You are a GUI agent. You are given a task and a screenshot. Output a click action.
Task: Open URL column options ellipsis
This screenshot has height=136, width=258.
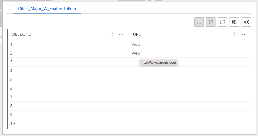click(243, 35)
